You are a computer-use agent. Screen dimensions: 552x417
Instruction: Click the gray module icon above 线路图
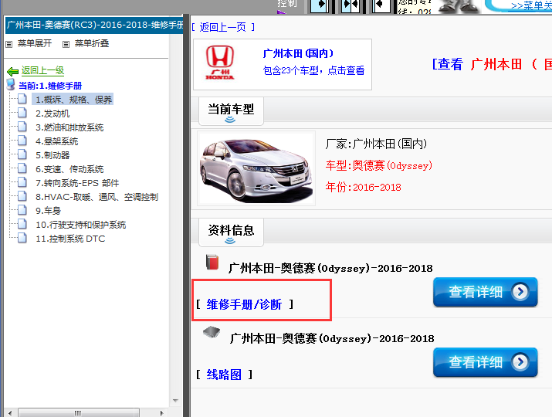(212, 332)
